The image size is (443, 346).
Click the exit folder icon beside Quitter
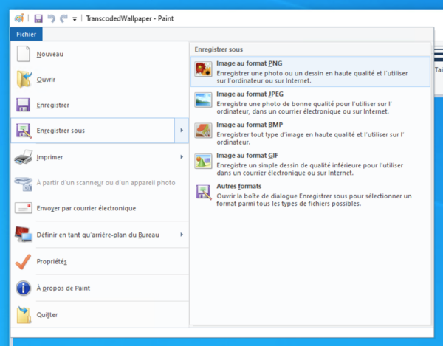click(24, 315)
